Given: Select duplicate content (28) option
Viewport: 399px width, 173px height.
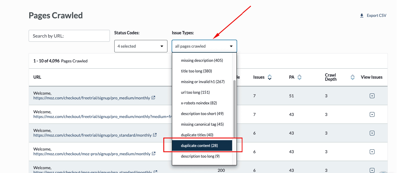Looking at the screenshot, I should pos(199,145).
